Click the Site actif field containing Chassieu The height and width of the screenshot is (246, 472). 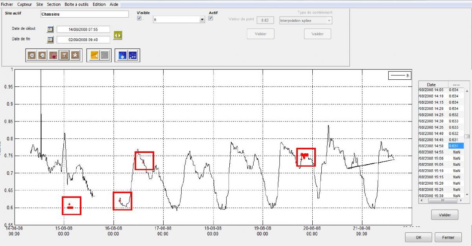tap(85, 14)
